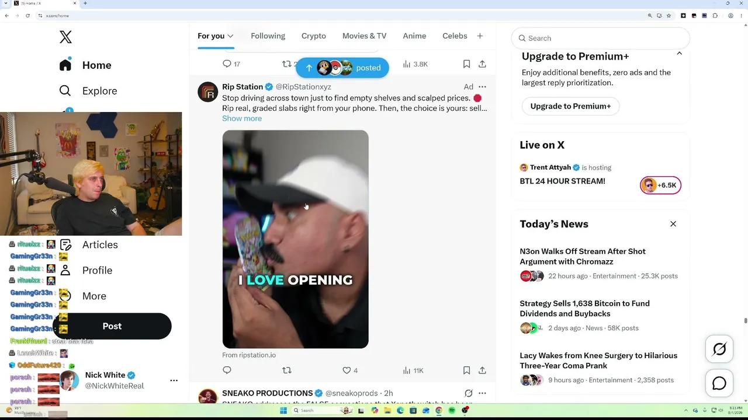Like the Rip Station ad post
The height and width of the screenshot is (420, 748).
point(350,370)
